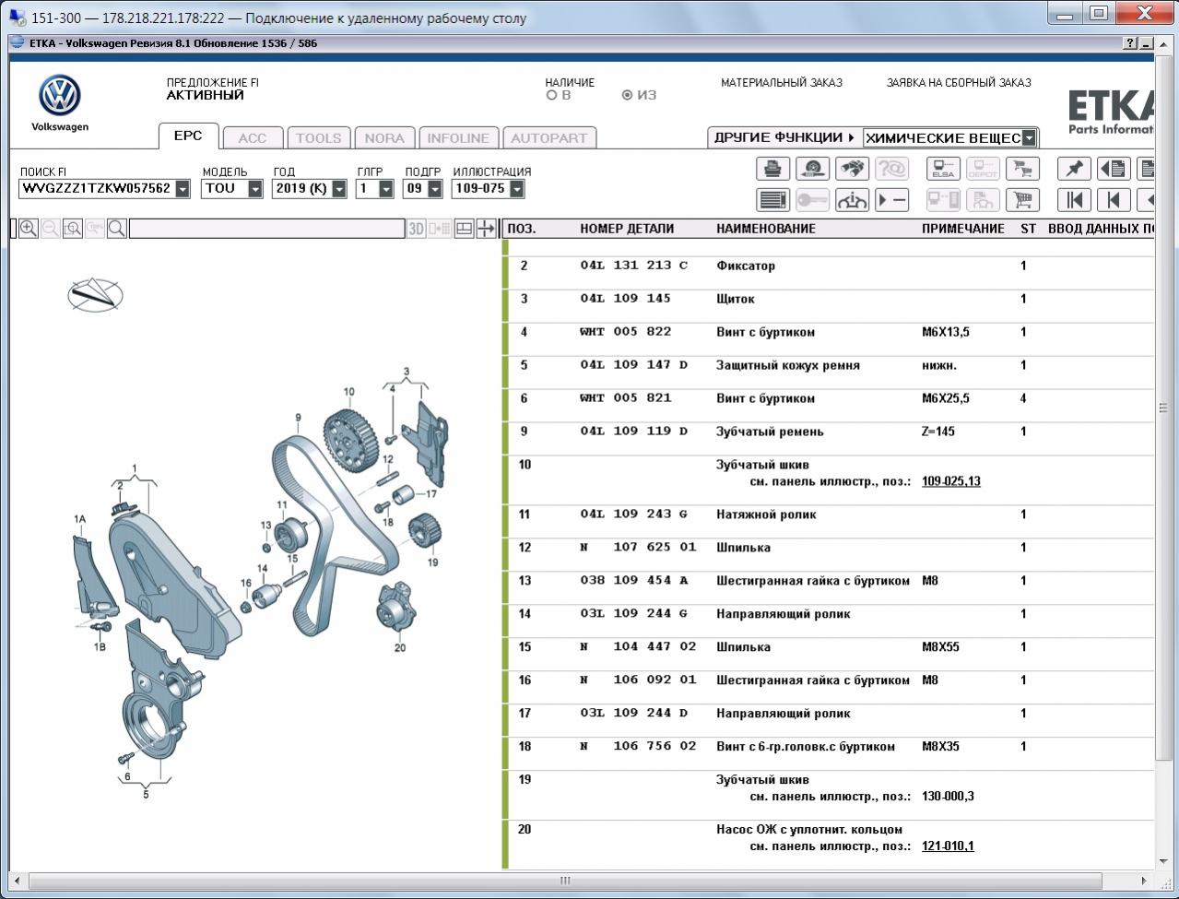Screen dimensions: 1179x899
Task: Open the NORA tab
Action: (x=384, y=137)
